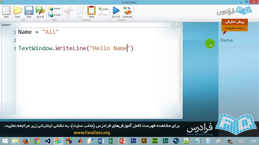259x145 pixels.
Task: Copy using the Clipboard Copy icon
Action: pos(80,12)
